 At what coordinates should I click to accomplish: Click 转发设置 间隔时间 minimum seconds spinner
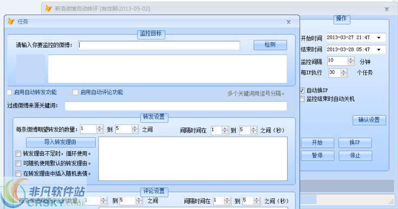220,130
